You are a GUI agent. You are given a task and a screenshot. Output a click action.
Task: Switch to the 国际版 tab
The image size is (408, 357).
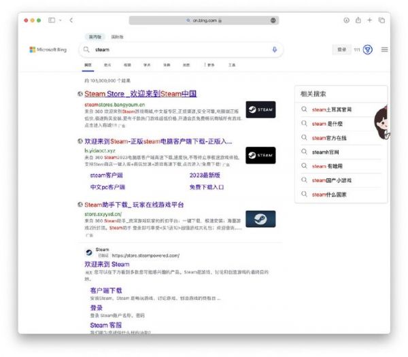116,36
